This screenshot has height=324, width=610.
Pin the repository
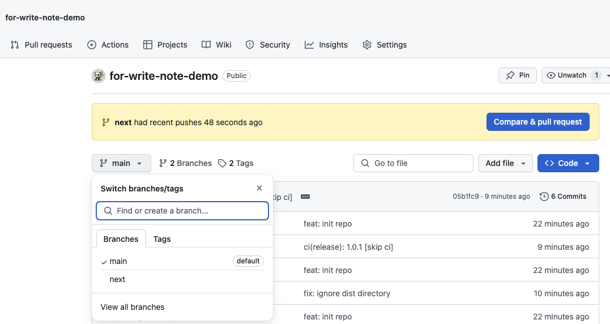518,75
